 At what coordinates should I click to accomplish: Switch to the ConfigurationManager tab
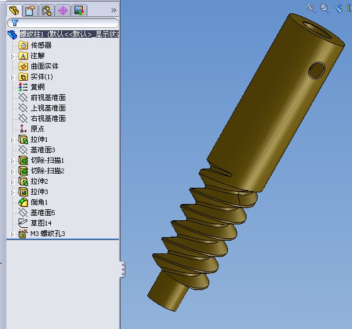point(47,10)
